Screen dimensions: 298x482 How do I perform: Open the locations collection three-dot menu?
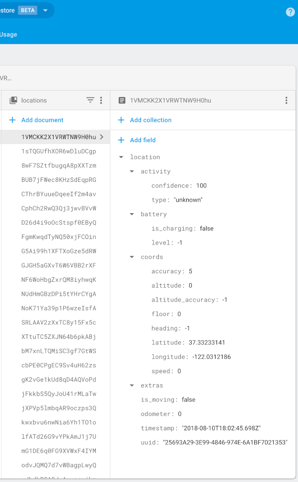click(x=101, y=100)
